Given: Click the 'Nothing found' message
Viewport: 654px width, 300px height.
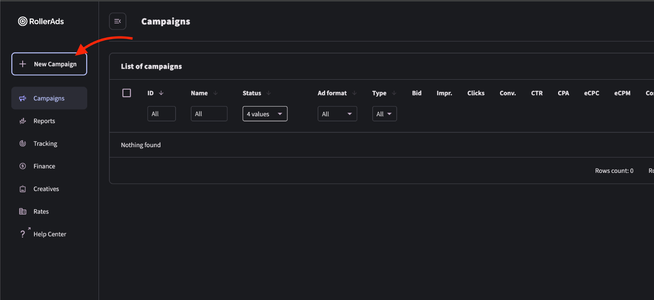Looking at the screenshot, I should [141, 145].
